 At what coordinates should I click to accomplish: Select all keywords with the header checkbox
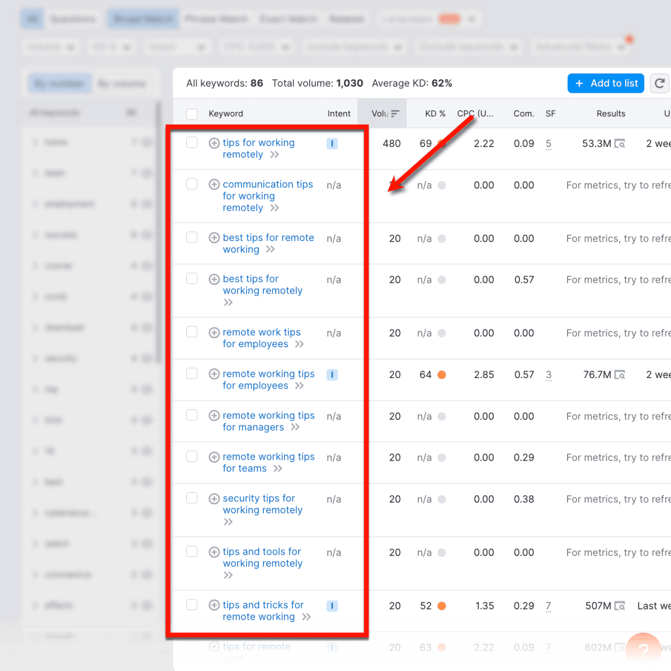coord(192,114)
